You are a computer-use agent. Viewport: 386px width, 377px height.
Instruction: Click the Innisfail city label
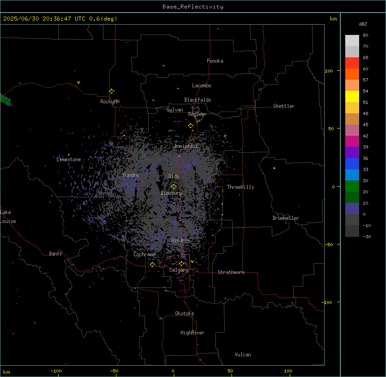click(186, 146)
